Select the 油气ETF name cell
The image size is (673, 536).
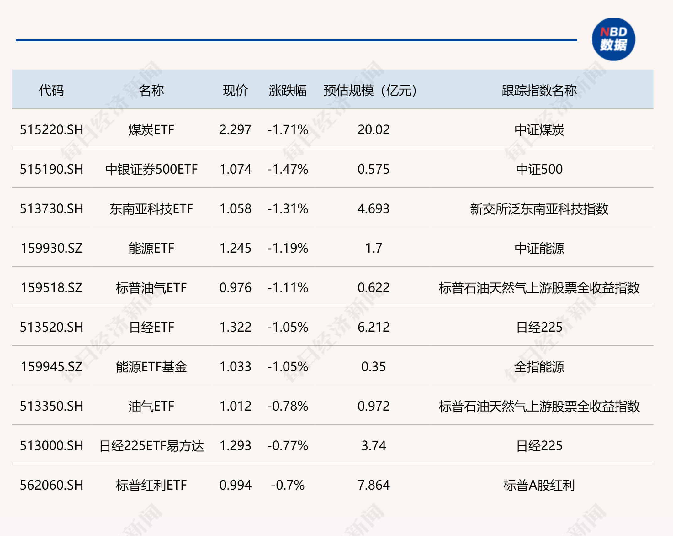[151, 406]
